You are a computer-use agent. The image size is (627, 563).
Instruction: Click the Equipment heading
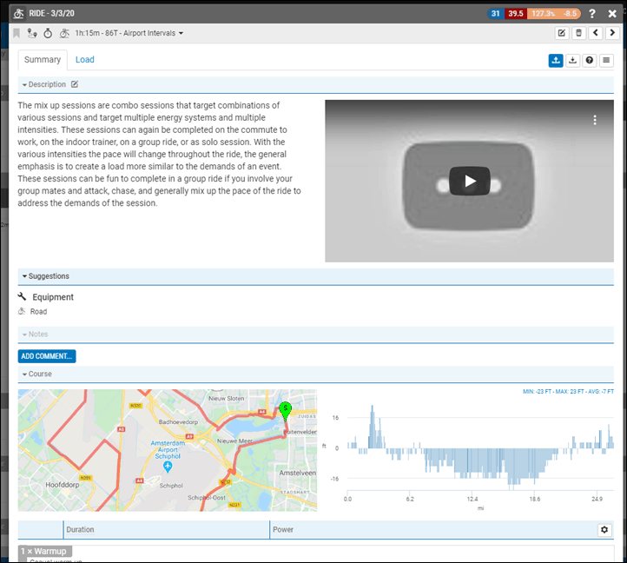click(x=53, y=297)
